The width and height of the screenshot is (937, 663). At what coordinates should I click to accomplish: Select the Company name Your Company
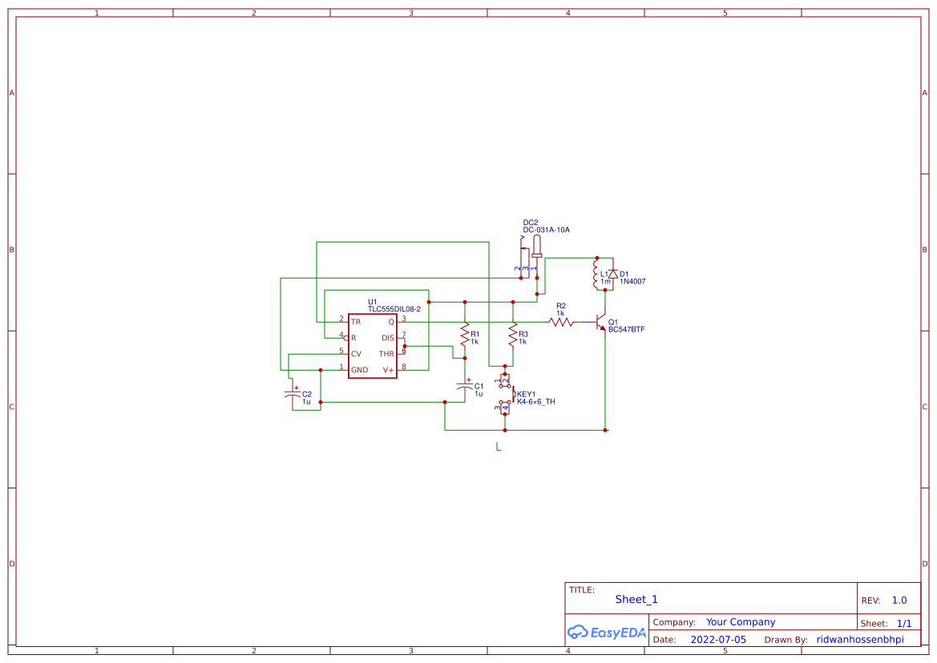pyautogui.click(x=740, y=621)
